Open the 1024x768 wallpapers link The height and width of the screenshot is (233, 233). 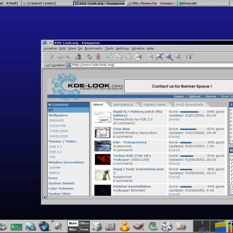[x=58, y=126]
